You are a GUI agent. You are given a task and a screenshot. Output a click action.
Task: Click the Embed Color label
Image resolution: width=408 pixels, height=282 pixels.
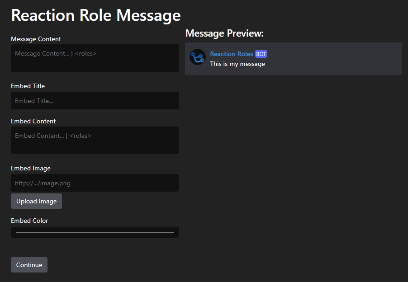coord(29,221)
